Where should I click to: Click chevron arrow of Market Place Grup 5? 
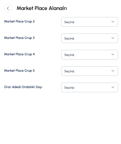[x=113, y=71]
